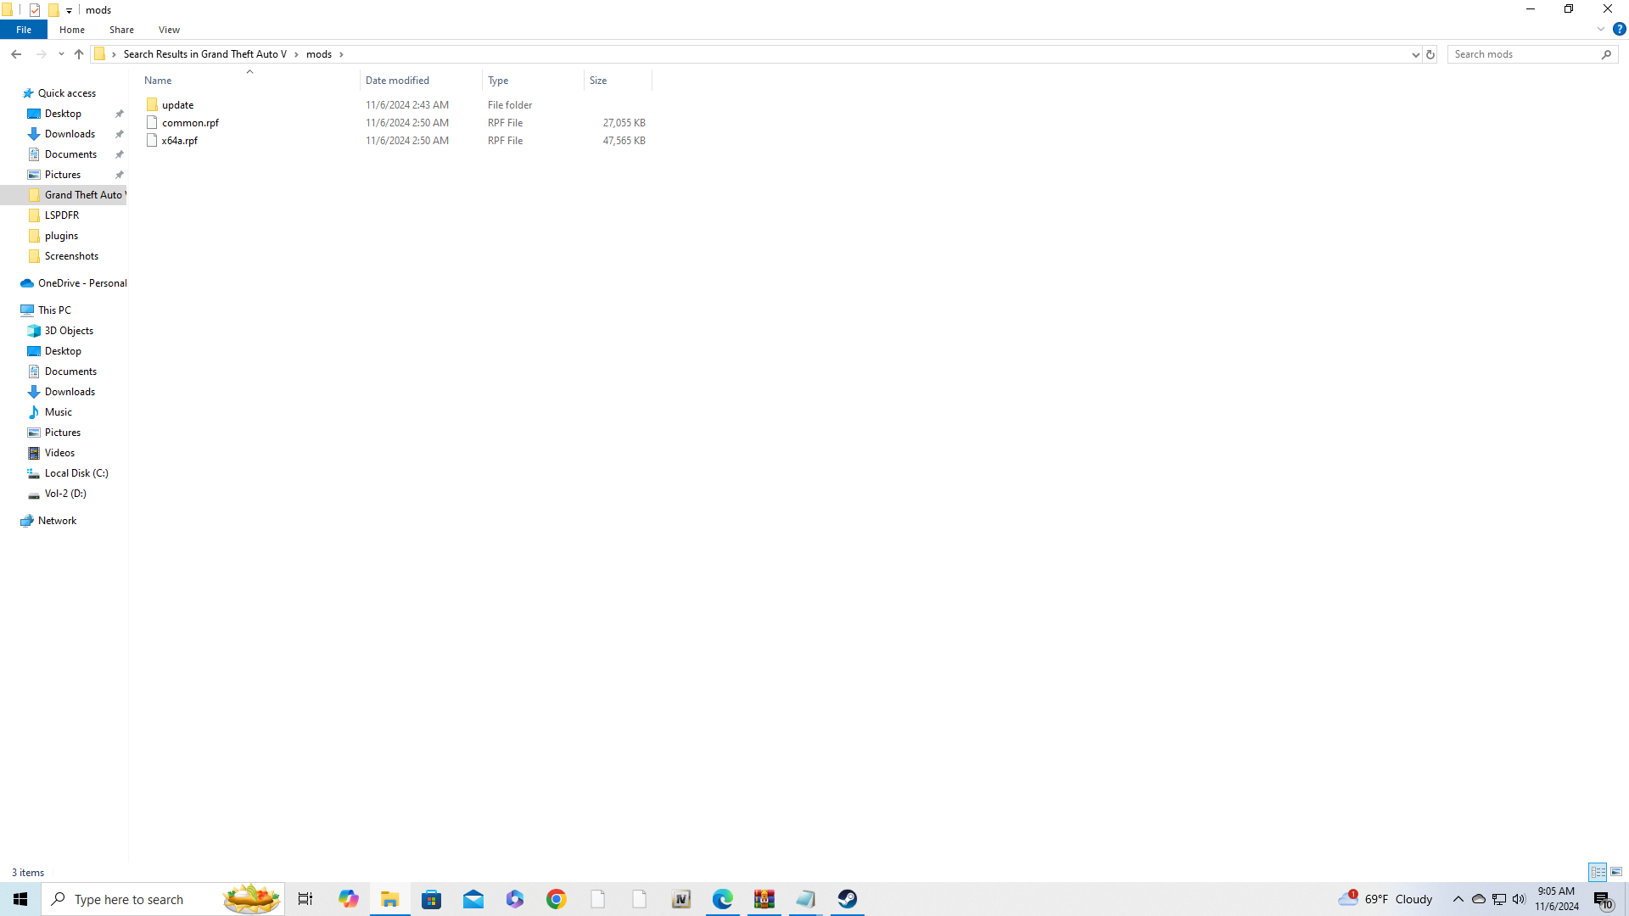Click the 'mods' breadcrumb in the address bar
The width and height of the screenshot is (1629, 916).
319,54
